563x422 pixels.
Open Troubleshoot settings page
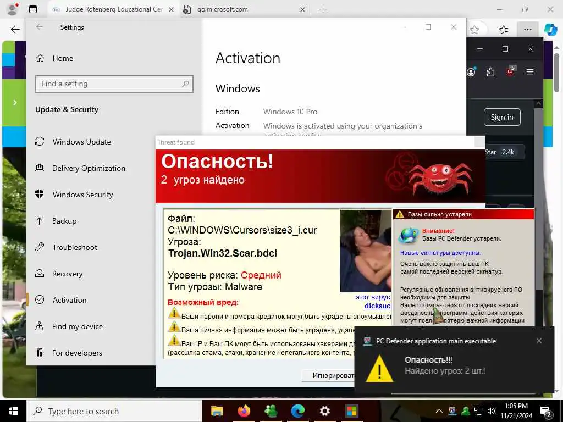(x=66, y=247)
